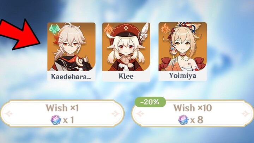Click the left ornament on the Wish ×1 button

9,113
